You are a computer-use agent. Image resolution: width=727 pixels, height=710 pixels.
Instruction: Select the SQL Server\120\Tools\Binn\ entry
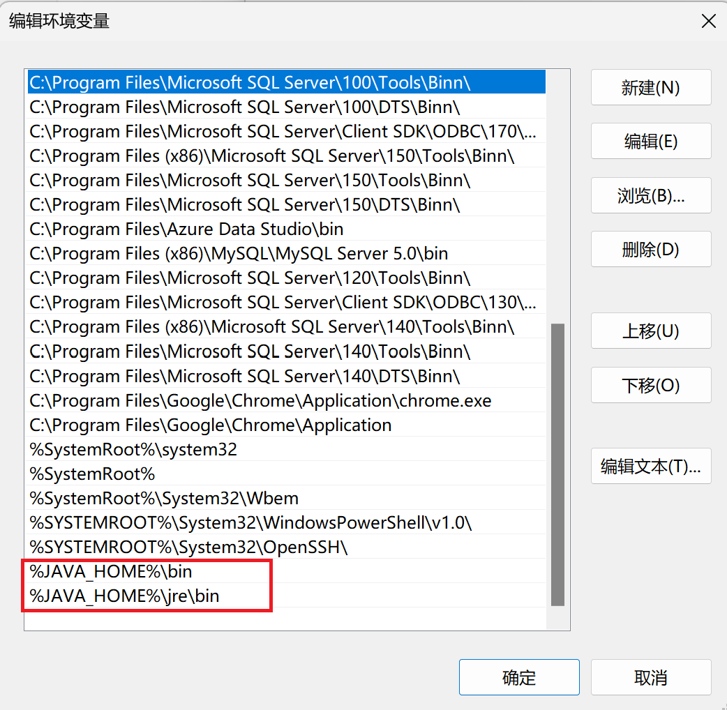[x=287, y=278]
